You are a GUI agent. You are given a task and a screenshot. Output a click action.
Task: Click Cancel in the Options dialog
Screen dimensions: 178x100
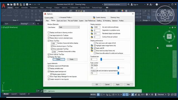point(107,84)
